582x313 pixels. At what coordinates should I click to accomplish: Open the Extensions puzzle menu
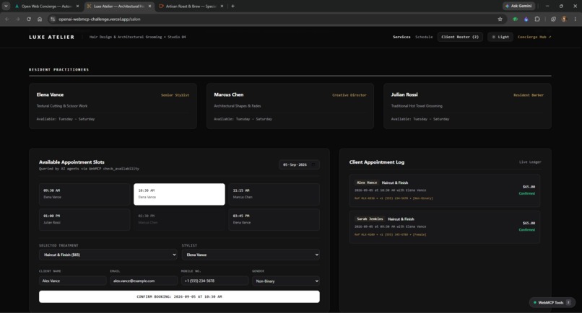[x=537, y=19]
